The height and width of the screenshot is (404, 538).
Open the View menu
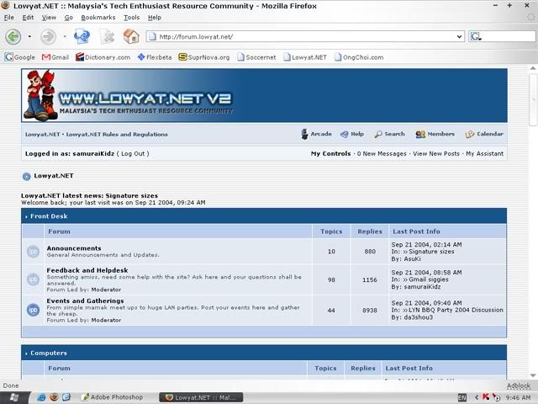click(x=49, y=18)
